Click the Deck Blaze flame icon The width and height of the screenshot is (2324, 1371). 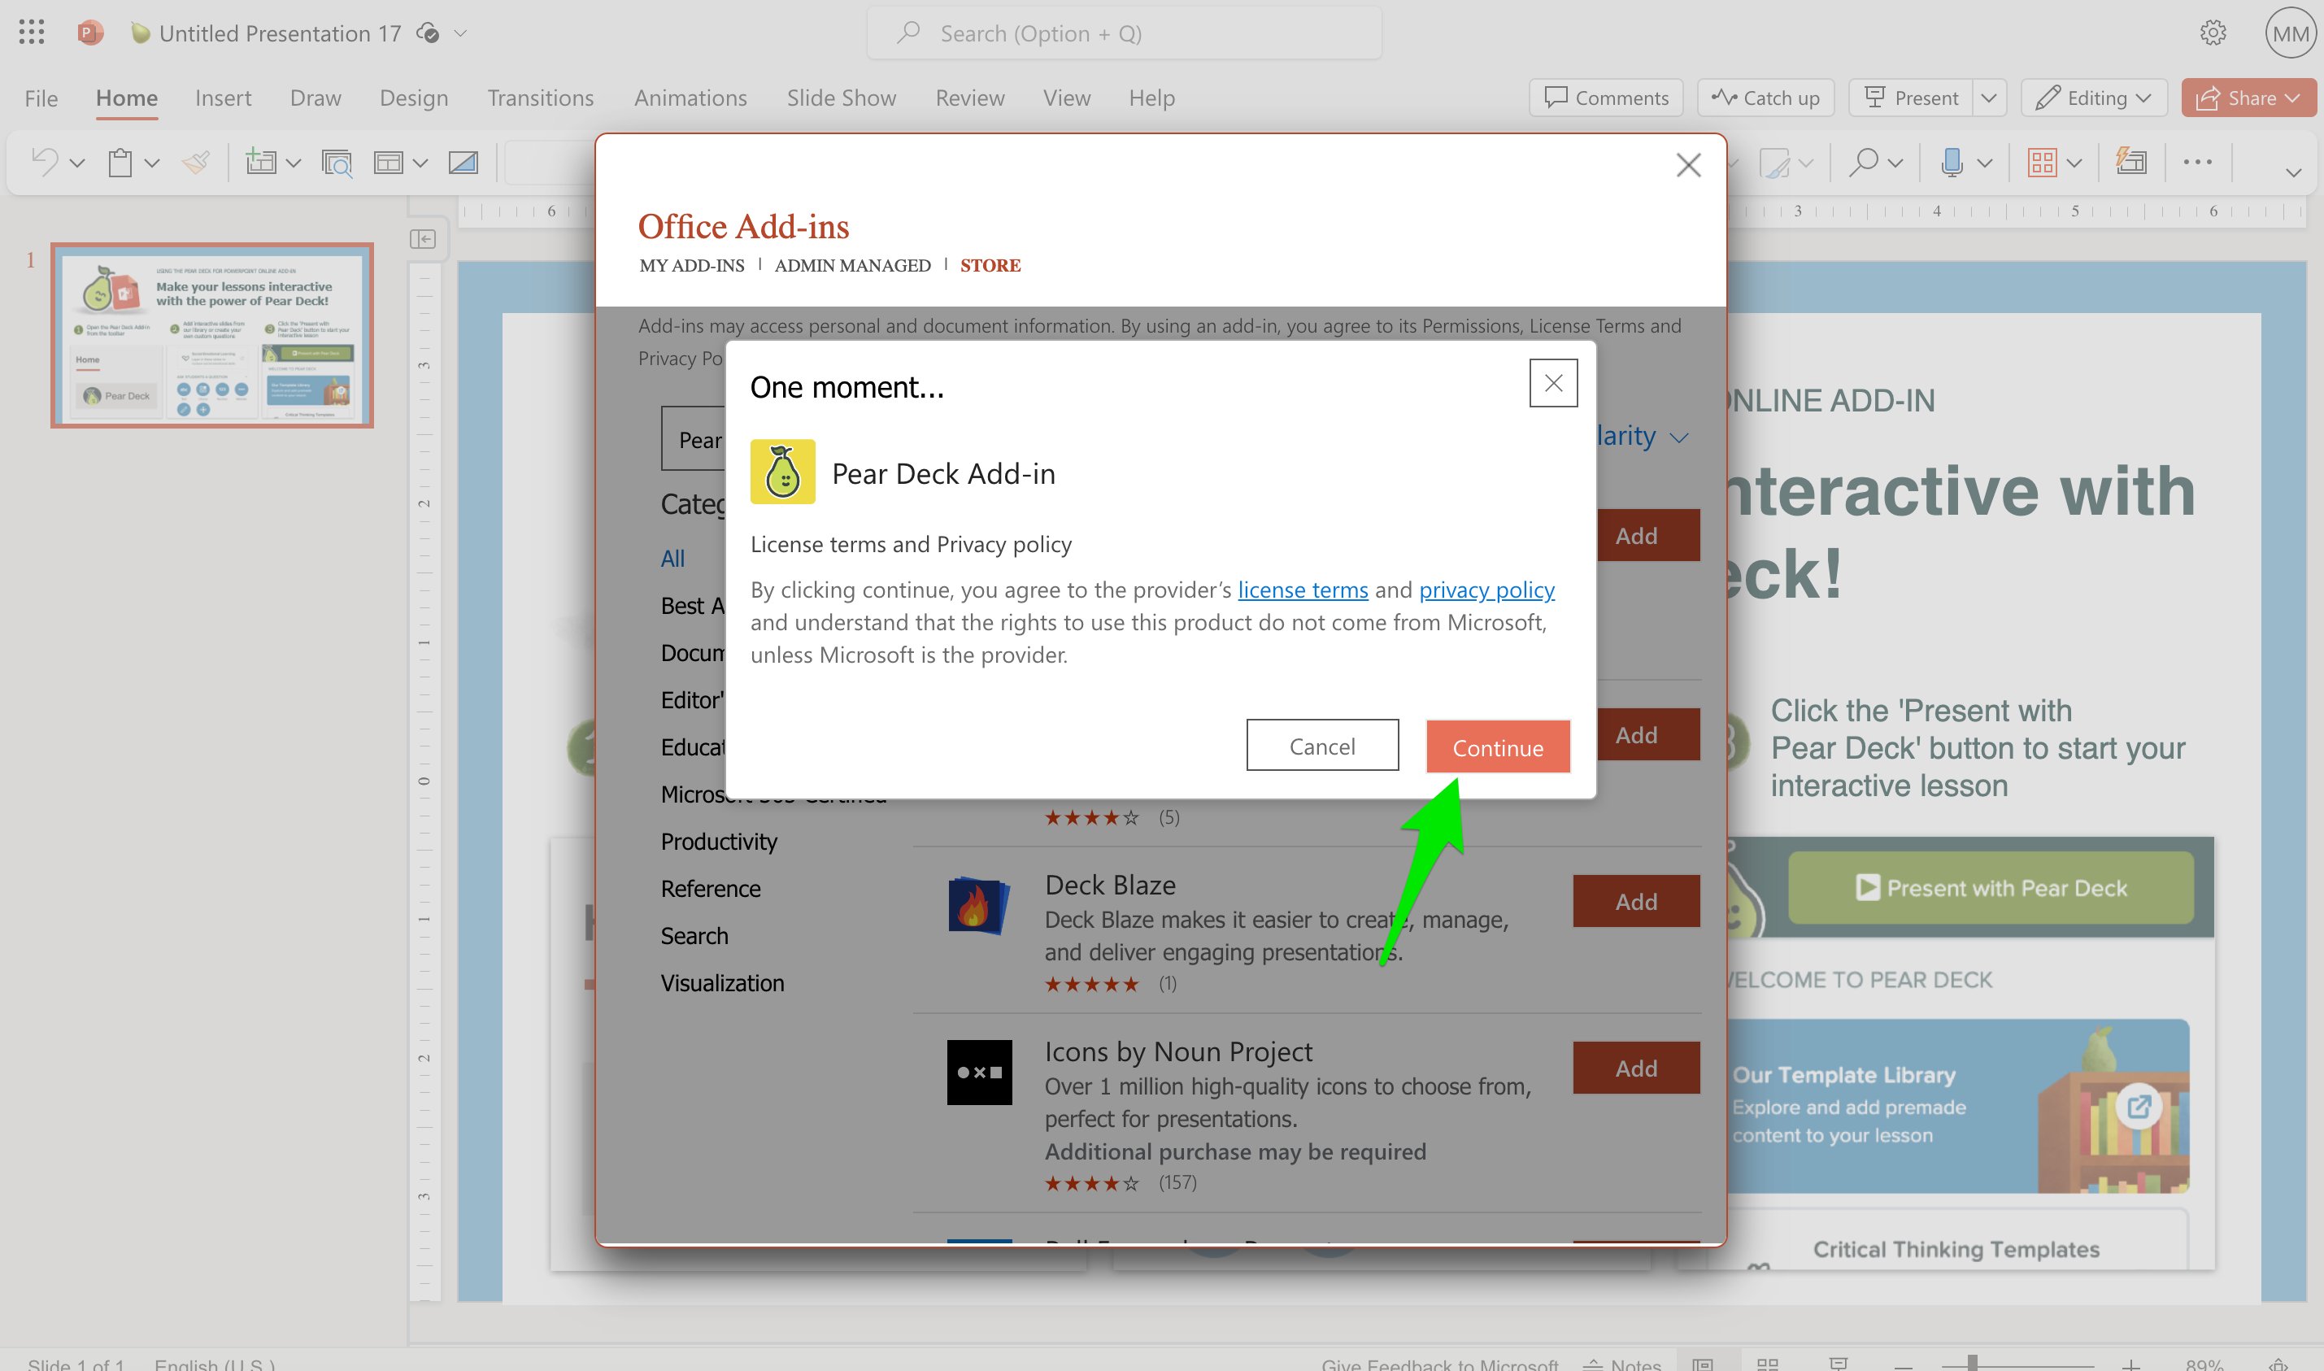(978, 905)
